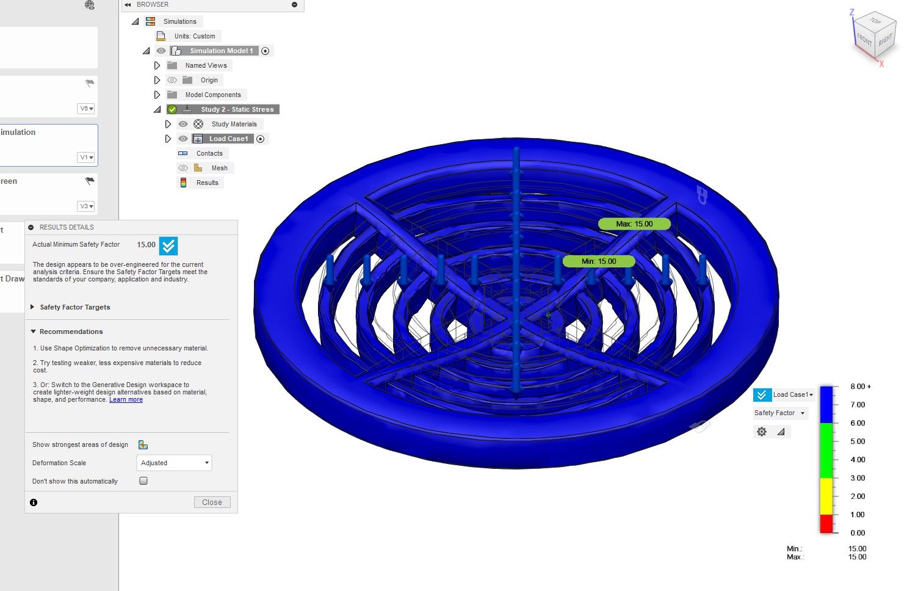Show the hidden Origin folder
This screenshot has height=591, width=907.
(172, 80)
